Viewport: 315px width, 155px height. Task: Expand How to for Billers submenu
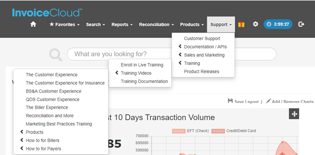click(42, 140)
